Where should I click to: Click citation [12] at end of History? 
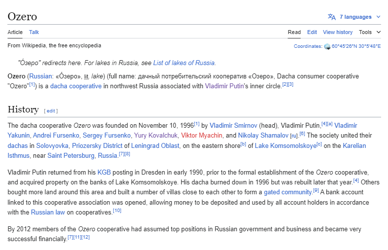[86, 237]
